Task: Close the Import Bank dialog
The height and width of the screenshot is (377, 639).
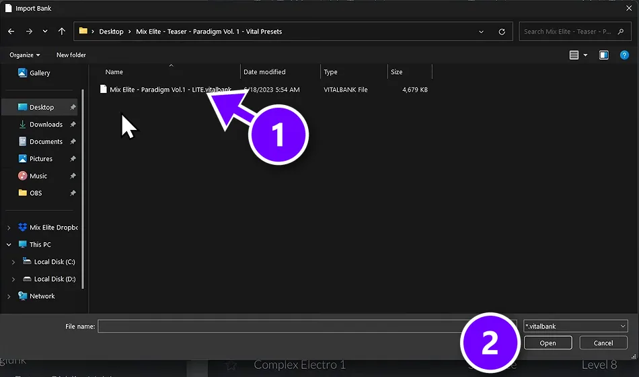Action: tap(629, 8)
